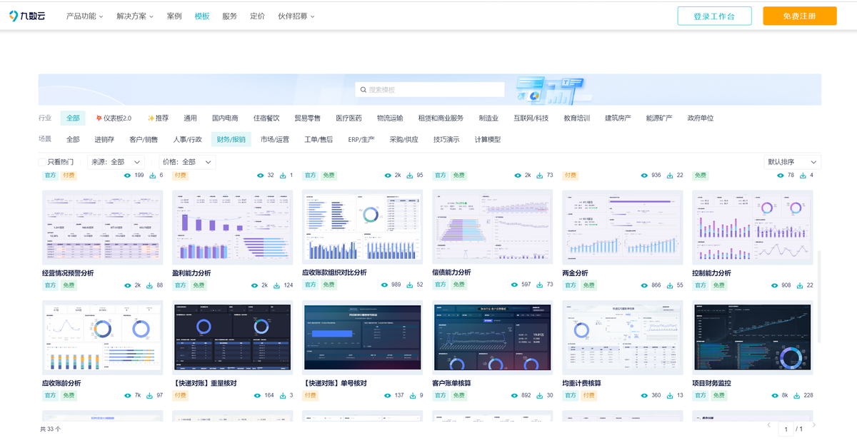Open the 默认排序 sort dropdown
The image size is (857, 443).
point(791,161)
